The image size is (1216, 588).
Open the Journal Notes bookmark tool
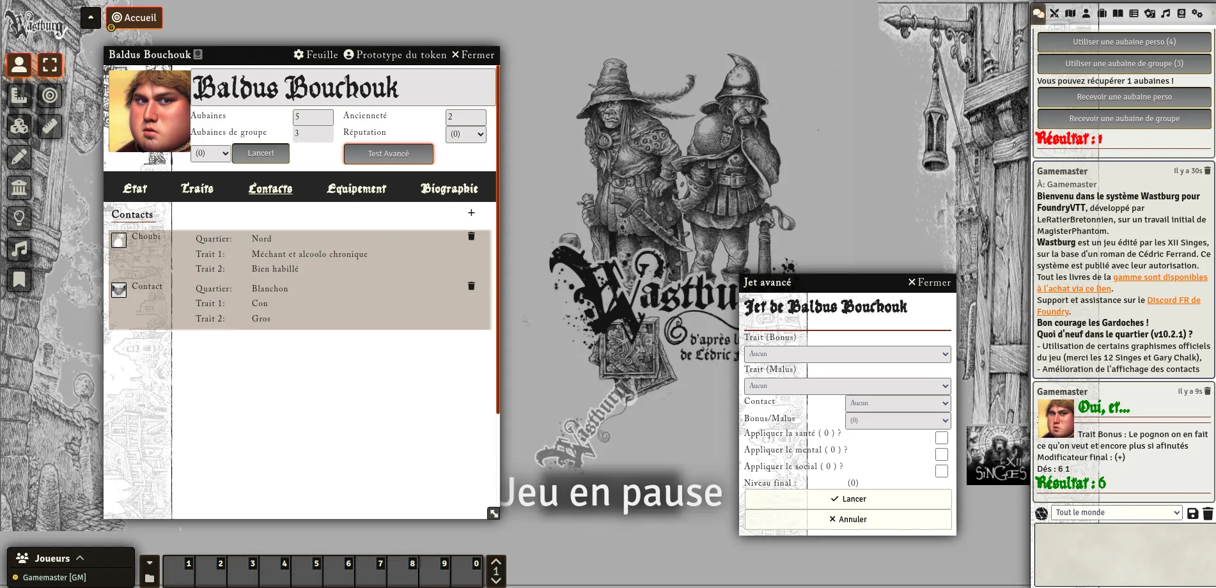(x=19, y=279)
